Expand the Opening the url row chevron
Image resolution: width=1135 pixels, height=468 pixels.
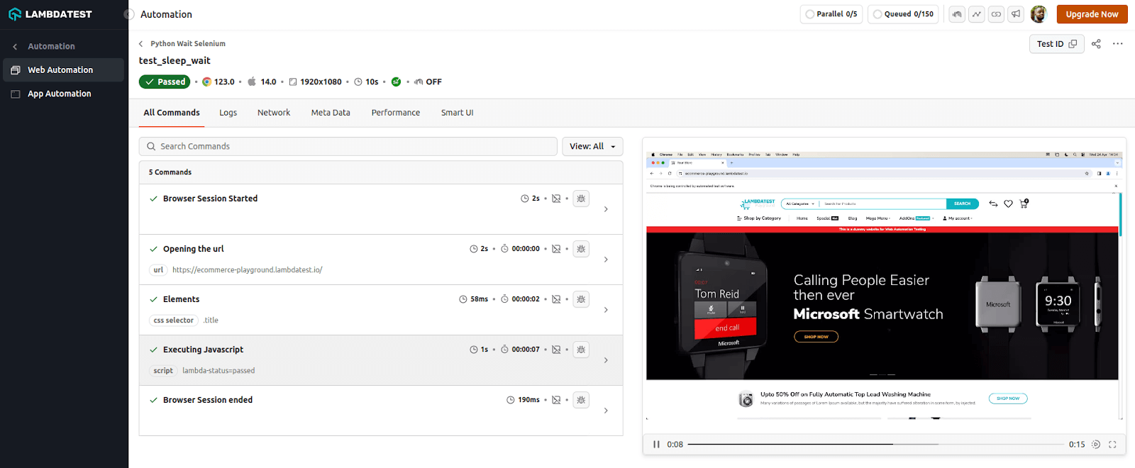coord(606,260)
